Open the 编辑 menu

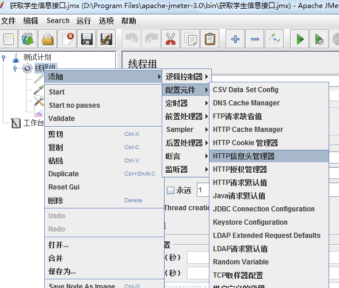point(31,21)
